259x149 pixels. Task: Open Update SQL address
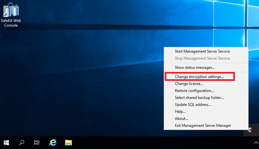click(x=193, y=105)
